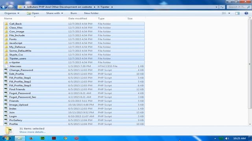Click Open in the toolbar
Image resolution: width=252 pixels, height=141 pixels.
tap(33, 13)
